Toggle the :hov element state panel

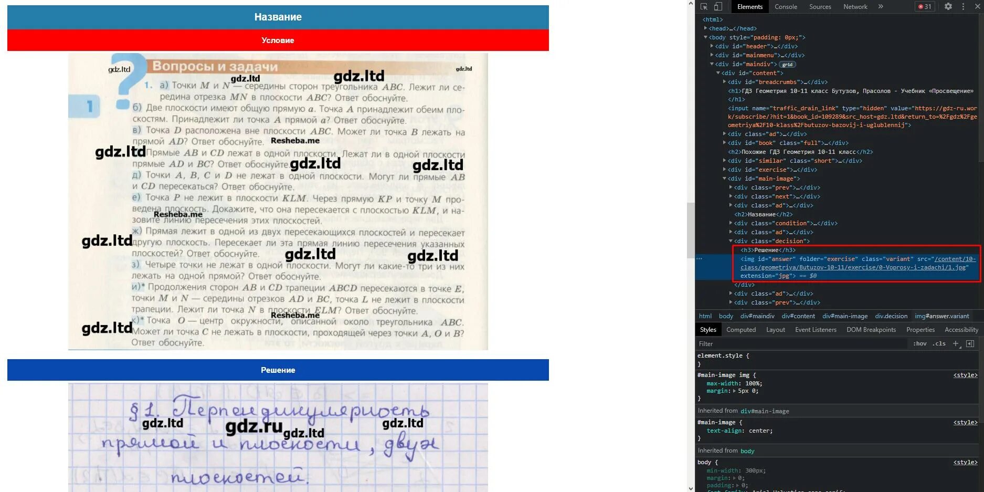[x=919, y=344]
